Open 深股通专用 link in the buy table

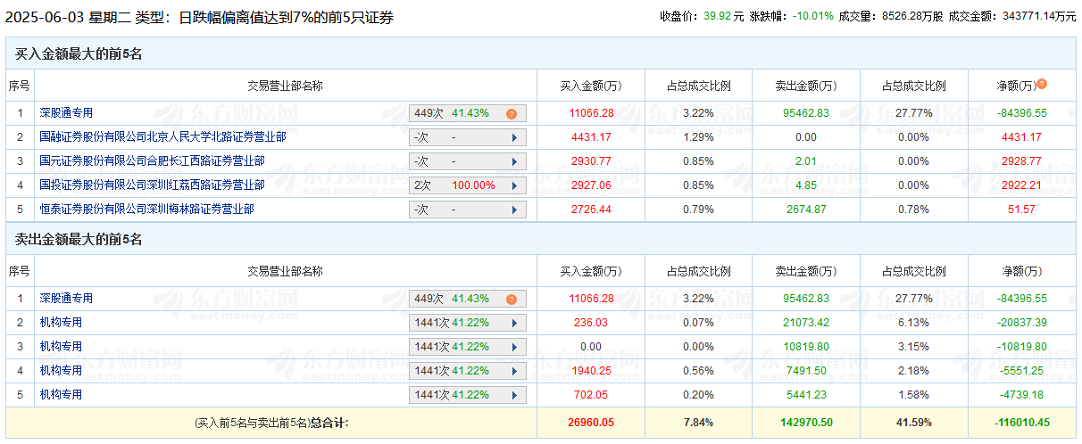pos(66,113)
